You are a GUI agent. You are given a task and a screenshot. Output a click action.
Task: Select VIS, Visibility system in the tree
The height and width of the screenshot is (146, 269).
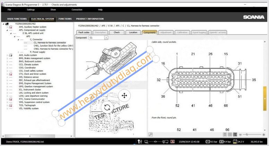click(x=29, y=108)
